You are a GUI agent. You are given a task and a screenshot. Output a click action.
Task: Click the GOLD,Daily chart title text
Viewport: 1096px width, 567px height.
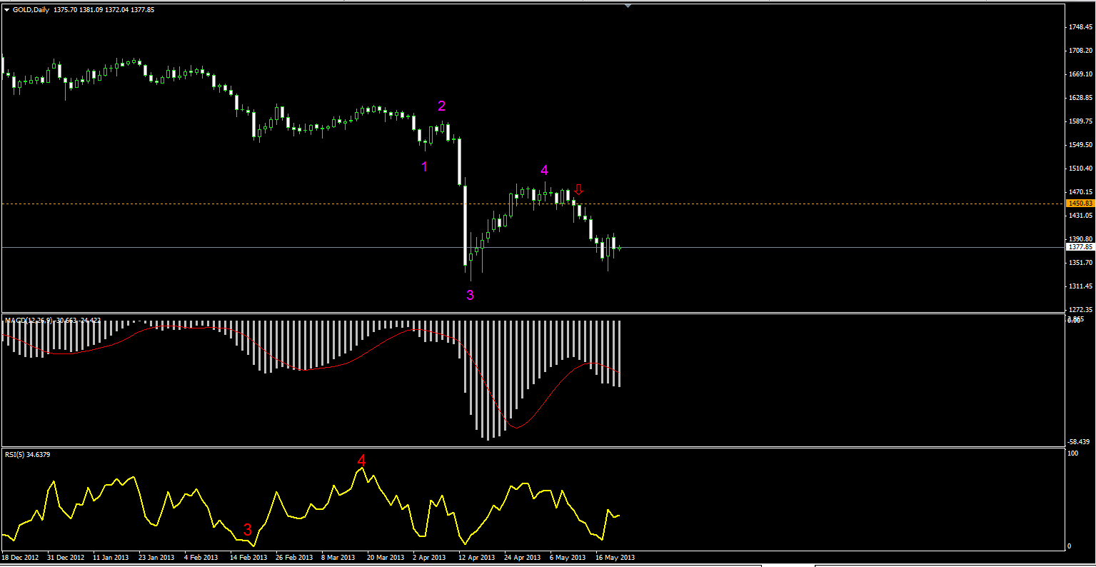31,10
